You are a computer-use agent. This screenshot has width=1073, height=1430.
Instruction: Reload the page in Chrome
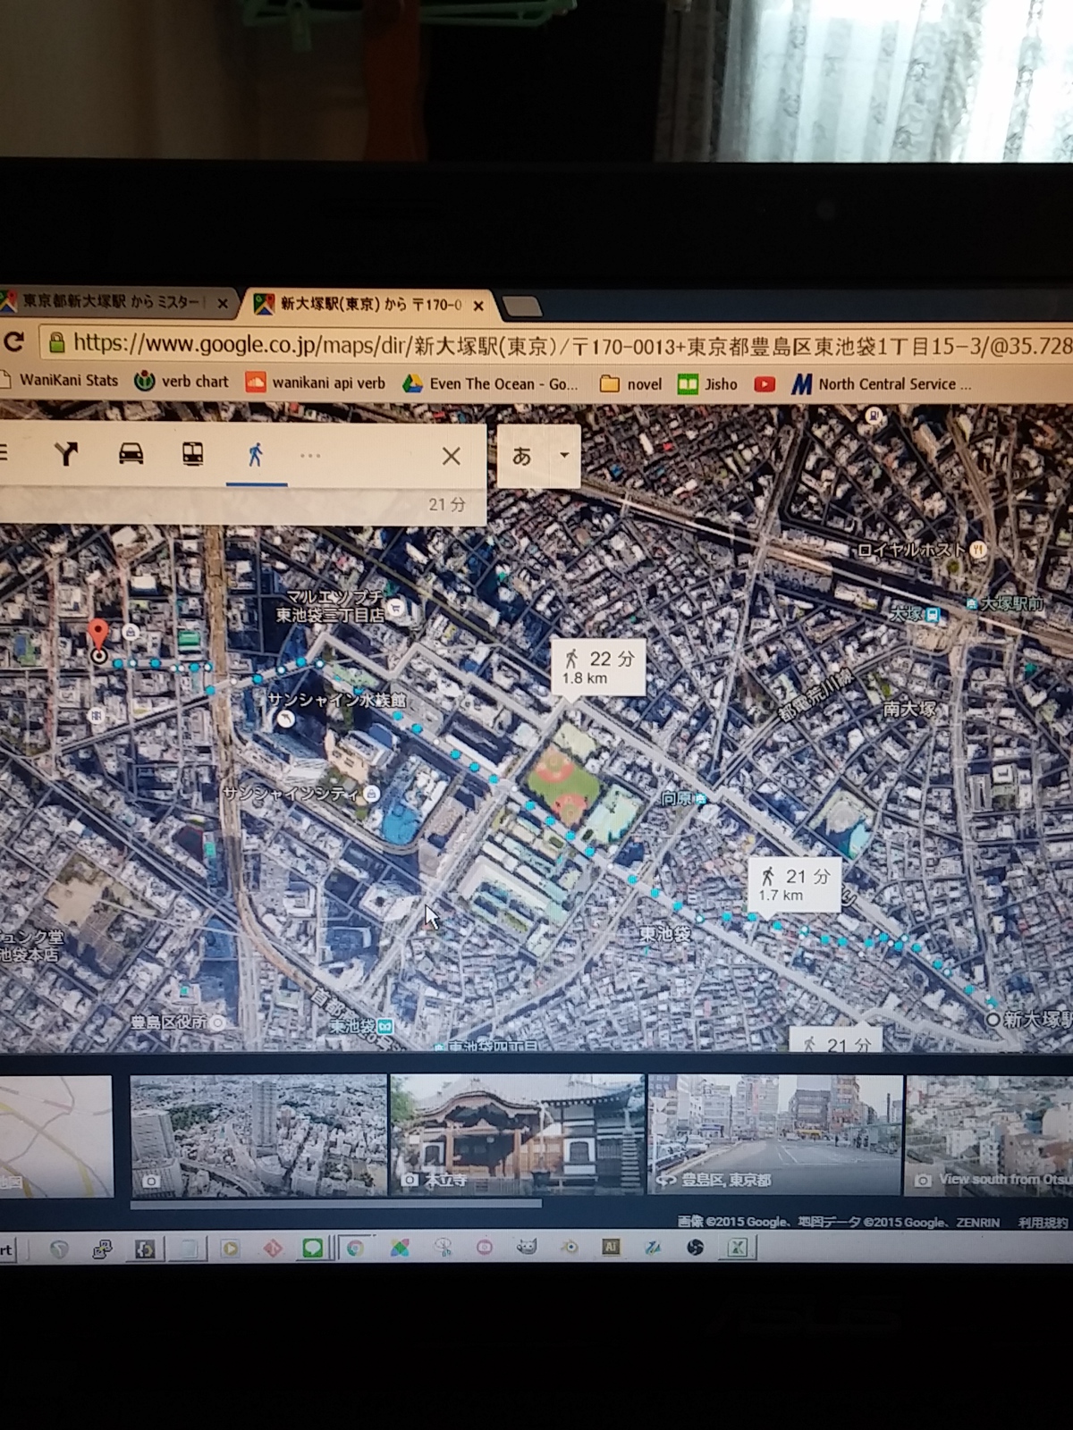click(14, 341)
